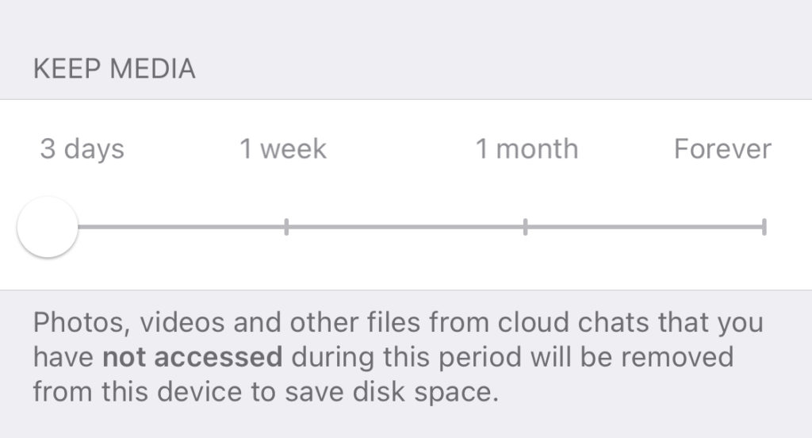Click the slider thumb at 3 days
The width and height of the screenshot is (812, 438).
[x=48, y=227]
